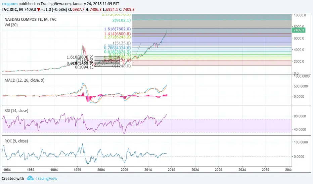Select the MACD (12, 26, close, 9) label
This screenshot has width=313, height=184.
click(25, 80)
